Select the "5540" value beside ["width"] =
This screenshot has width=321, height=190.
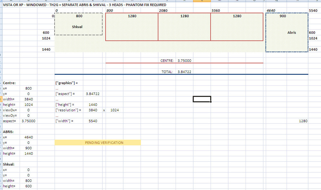pyautogui.click(x=93, y=121)
